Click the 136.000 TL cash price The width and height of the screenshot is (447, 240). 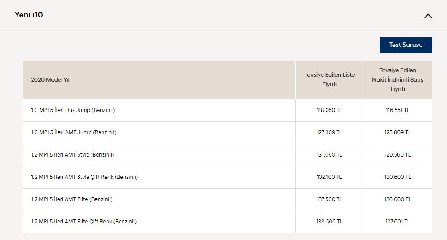coord(397,199)
